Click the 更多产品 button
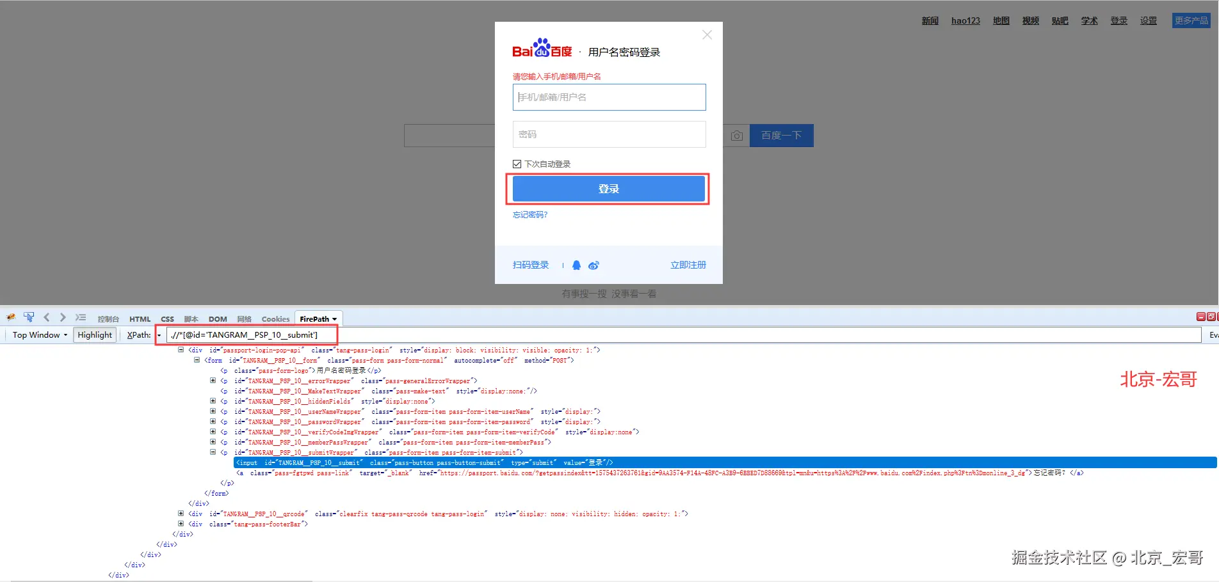The width and height of the screenshot is (1219, 582). 1191,21
